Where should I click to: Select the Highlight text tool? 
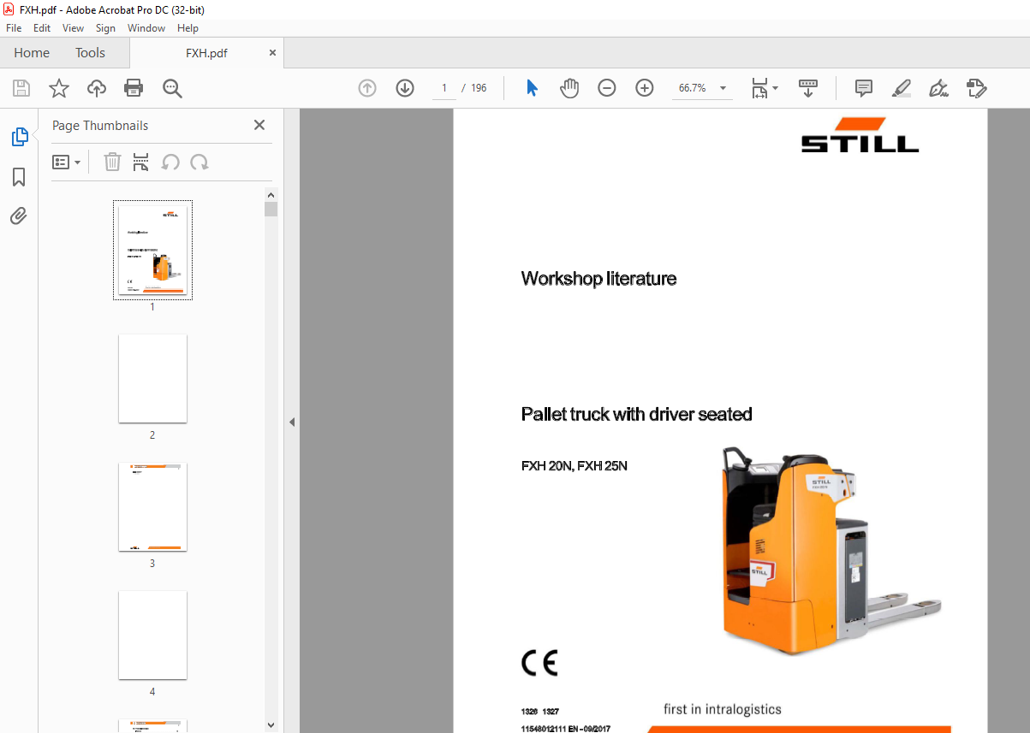[x=901, y=88]
